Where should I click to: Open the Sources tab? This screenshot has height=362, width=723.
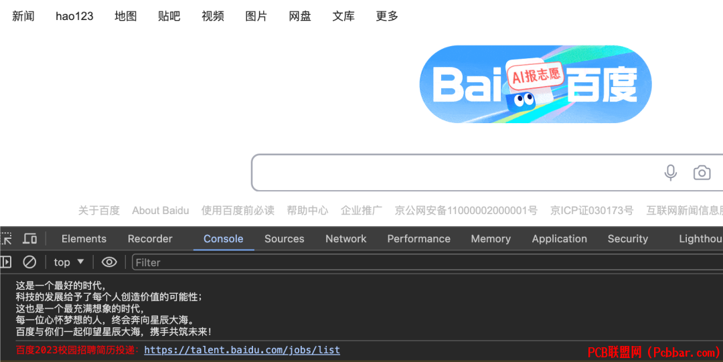pyautogui.click(x=284, y=238)
